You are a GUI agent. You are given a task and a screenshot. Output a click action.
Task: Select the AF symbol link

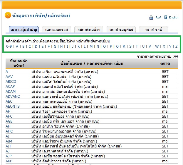coord(8,111)
